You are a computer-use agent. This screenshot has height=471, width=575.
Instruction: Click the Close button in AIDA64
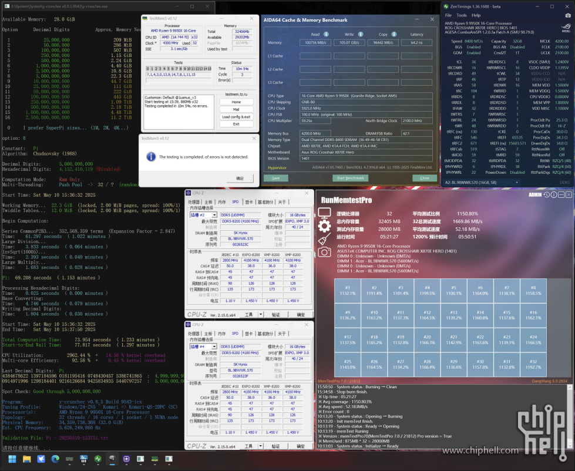pos(425,178)
